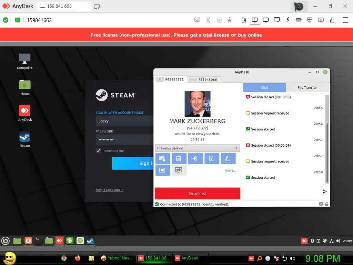Open Yahoo! Messenger taskbar button
This screenshot has width=353, height=265.
[117, 258]
